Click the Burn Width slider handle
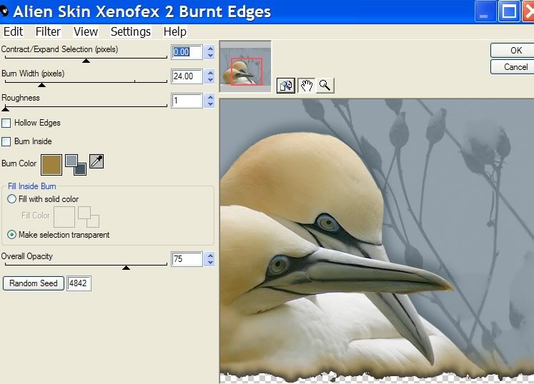 pyautogui.click(x=41, y=85)
